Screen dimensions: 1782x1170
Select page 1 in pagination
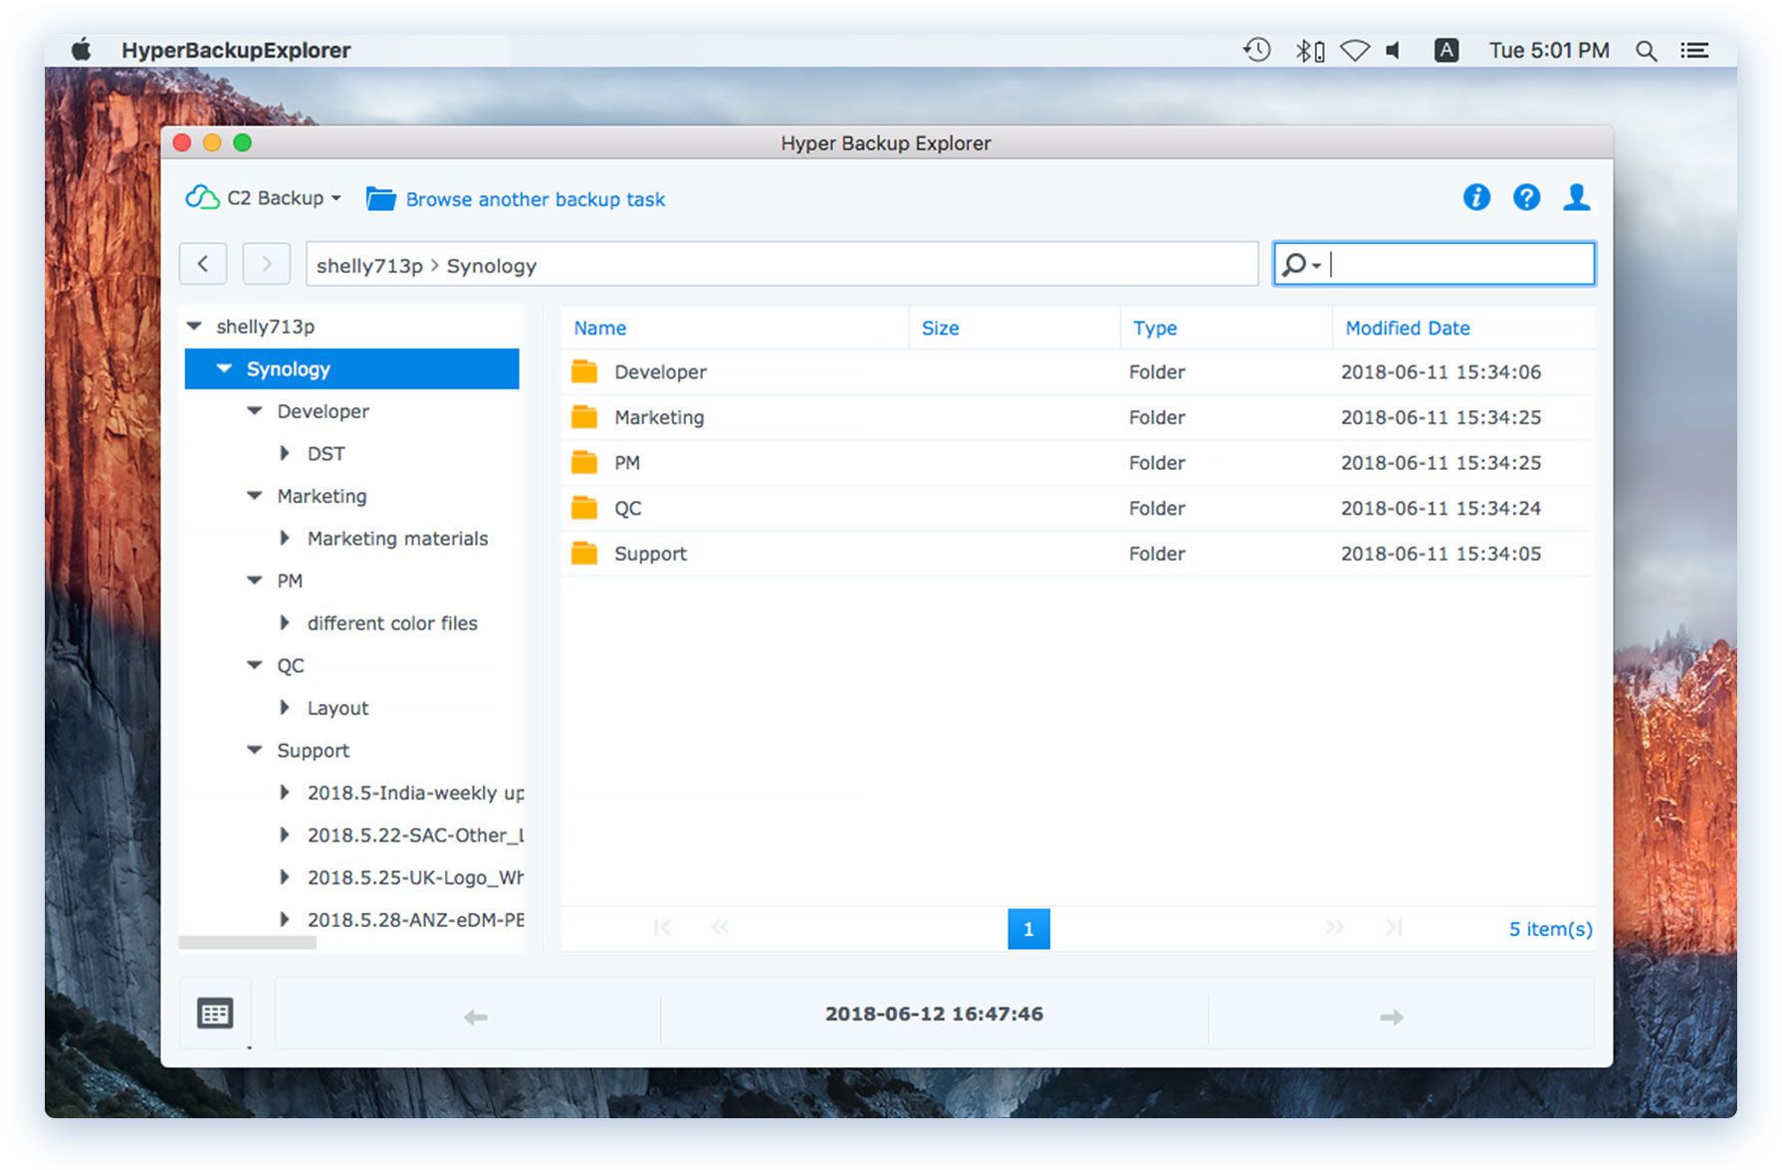[1028, 928]
